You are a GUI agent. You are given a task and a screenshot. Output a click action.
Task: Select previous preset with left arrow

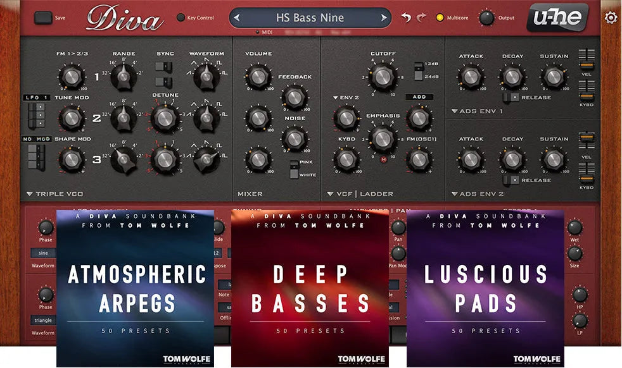(x=237, y=18)
